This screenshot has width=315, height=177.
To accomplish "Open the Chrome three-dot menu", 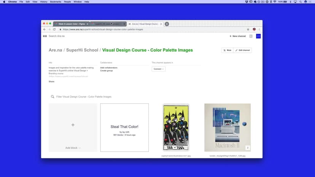I will point(259,29).
